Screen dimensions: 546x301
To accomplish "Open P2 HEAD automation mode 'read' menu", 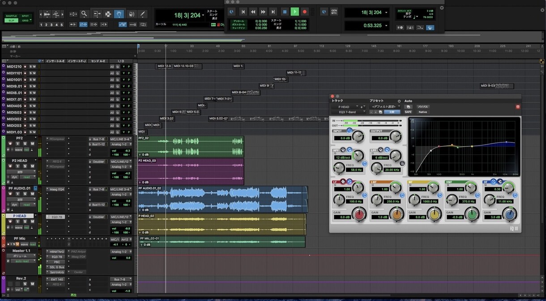I will pos(27,177).
